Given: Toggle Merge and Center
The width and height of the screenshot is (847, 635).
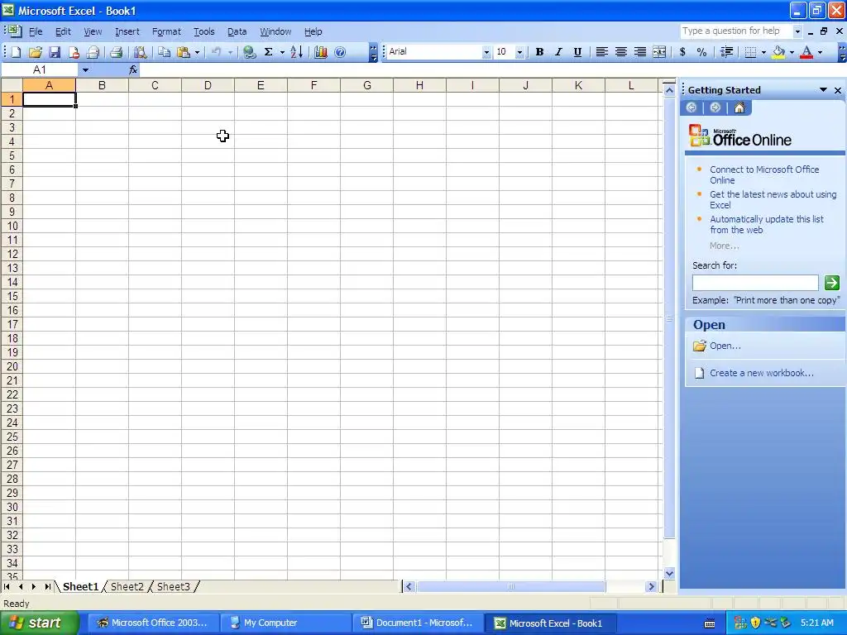Looking at the screenshot, I should 659,52.
